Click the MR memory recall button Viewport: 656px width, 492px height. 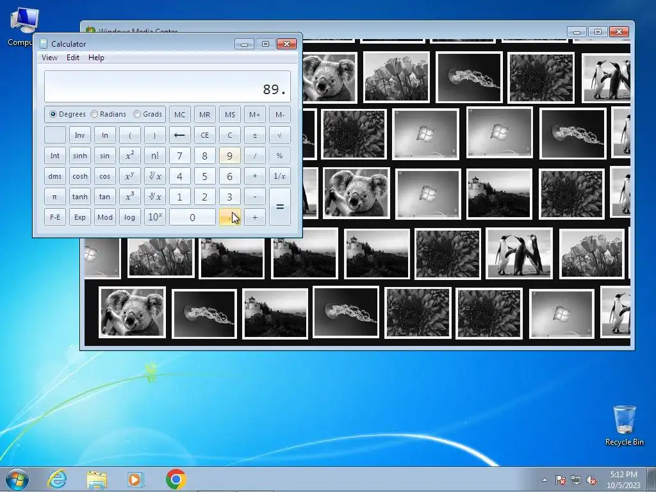[x=204, y=115]
